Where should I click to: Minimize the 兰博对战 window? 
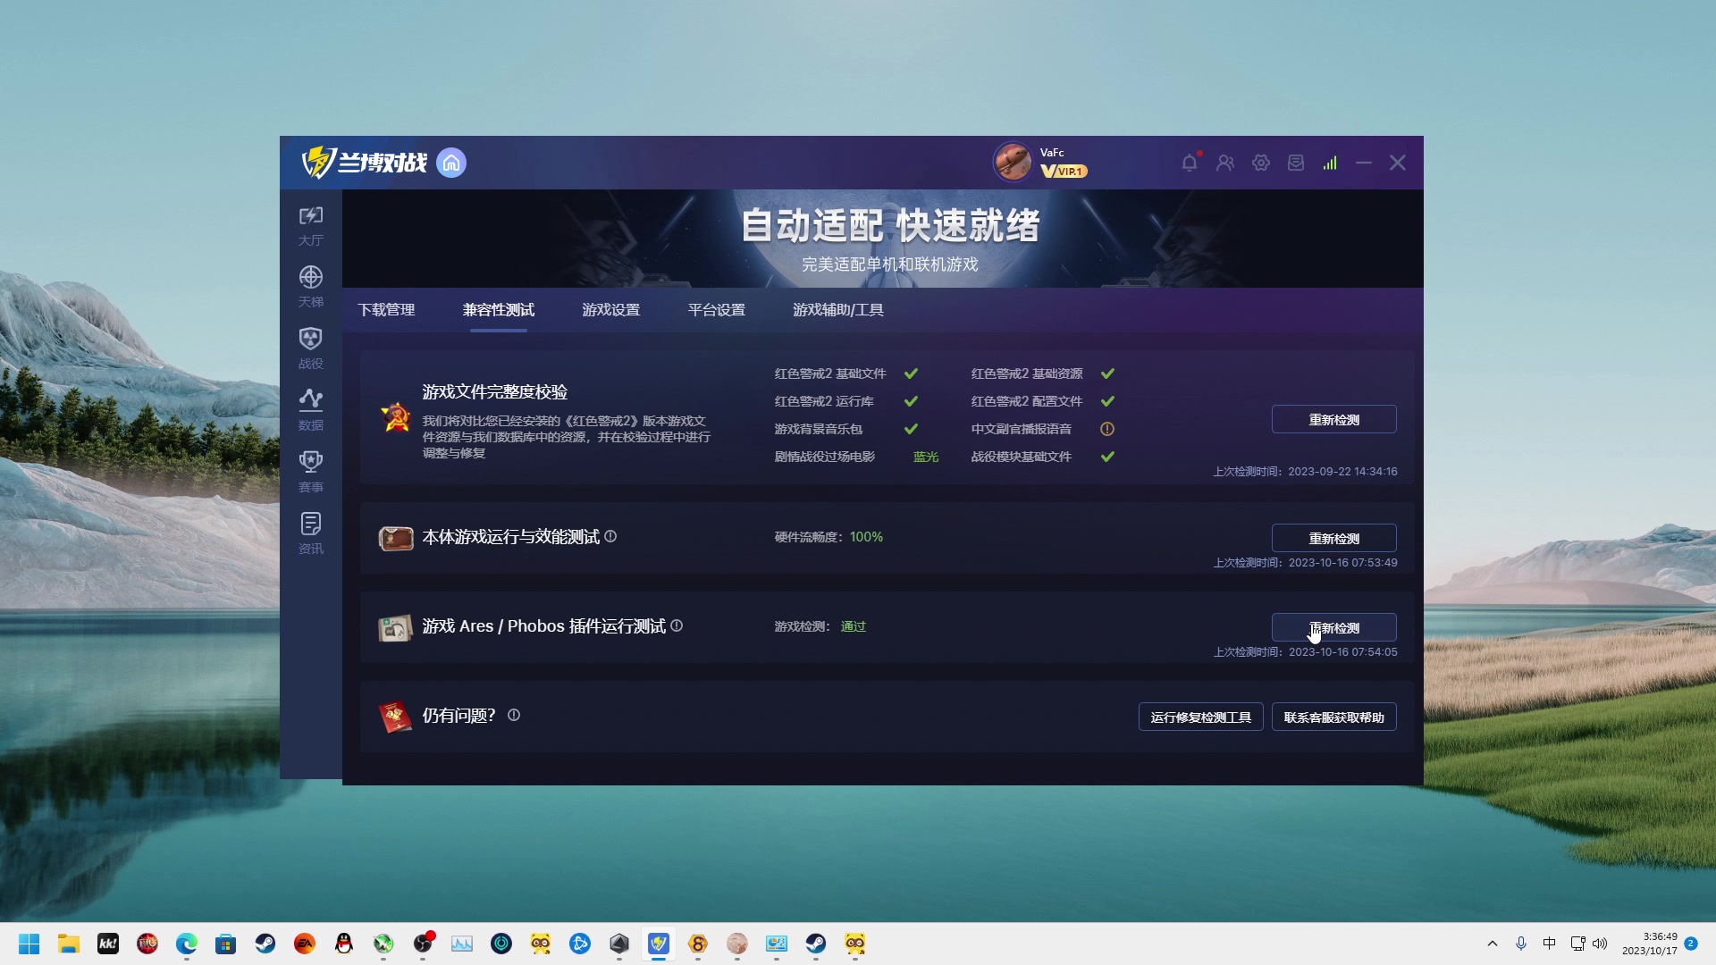point(1363,163)
